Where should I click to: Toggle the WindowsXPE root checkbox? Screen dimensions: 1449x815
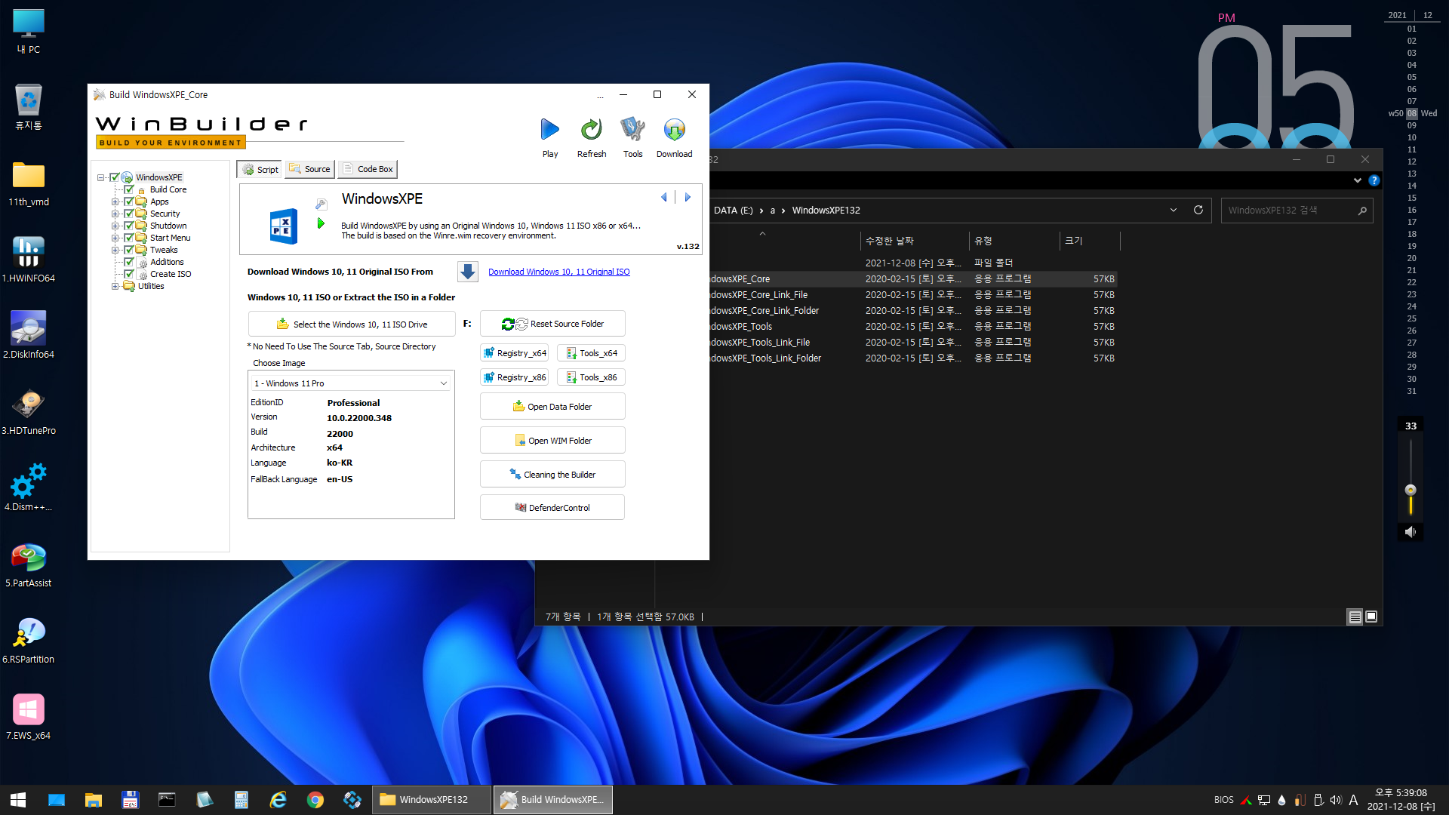[x=115, y=177]
